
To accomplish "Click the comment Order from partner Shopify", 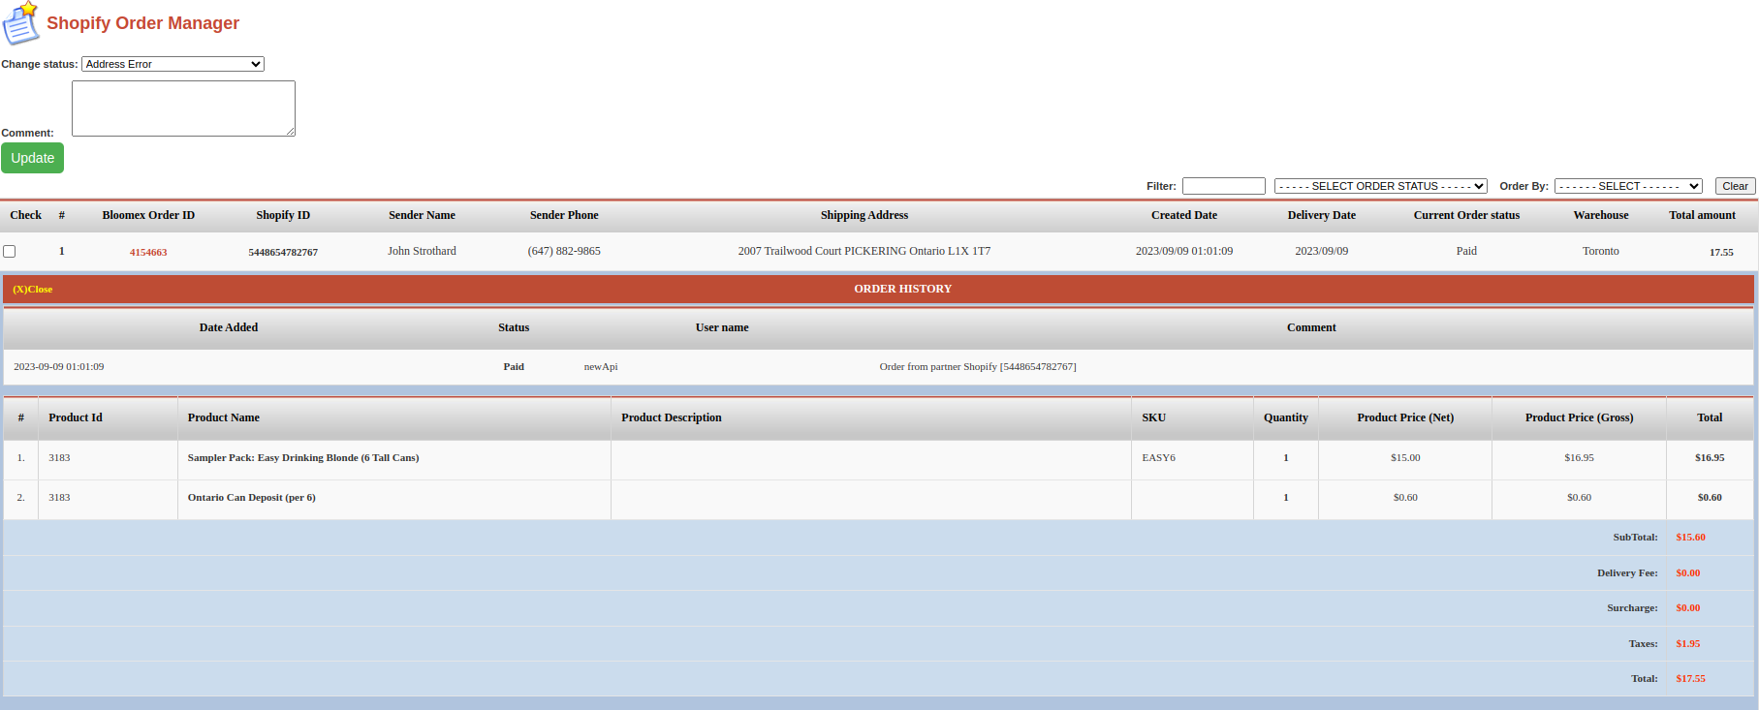I will coord(978,366).
